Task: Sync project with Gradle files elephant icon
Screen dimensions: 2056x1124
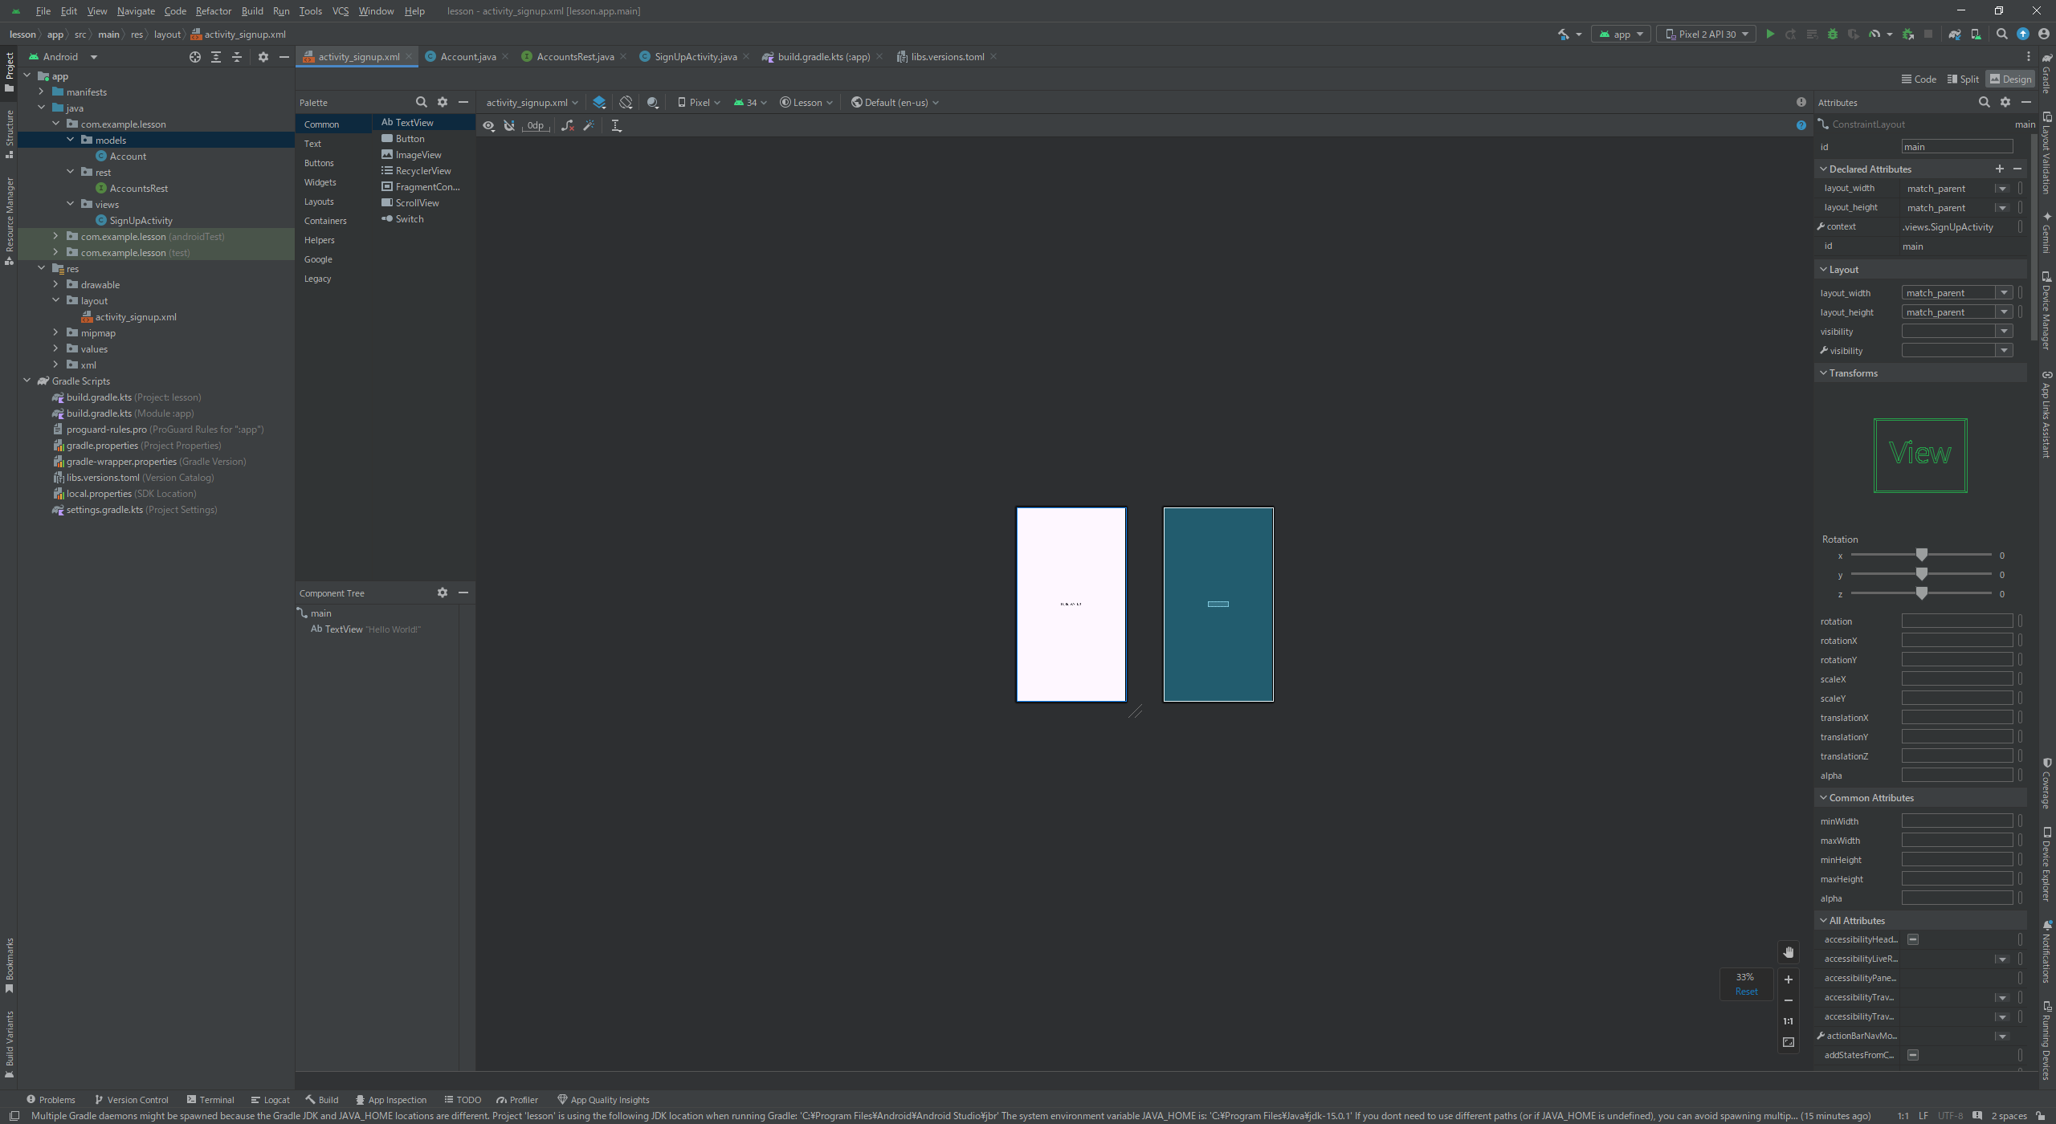Action: coord(1955,35)
